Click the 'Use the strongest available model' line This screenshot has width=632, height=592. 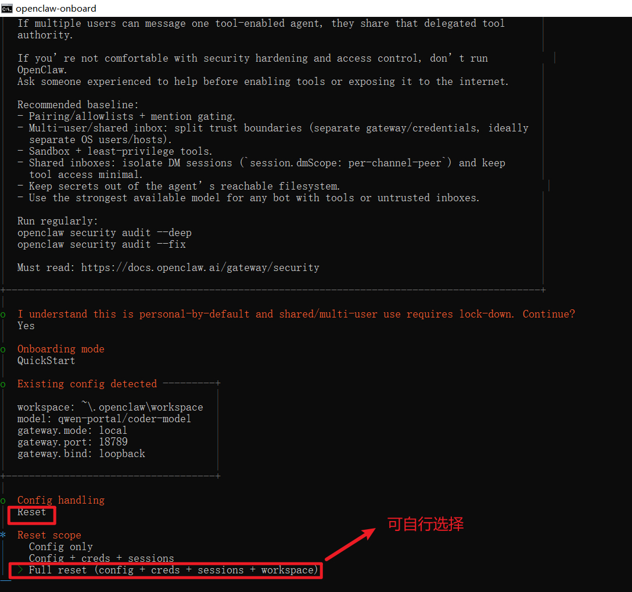coord(249,198)
